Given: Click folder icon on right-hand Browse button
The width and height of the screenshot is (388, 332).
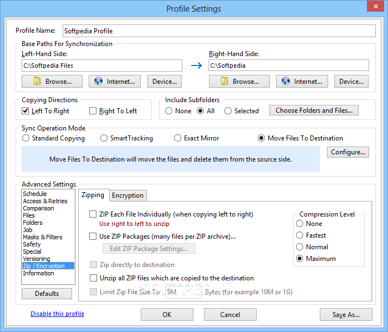Looking at the screenshot, I should (x=224, y=81).
